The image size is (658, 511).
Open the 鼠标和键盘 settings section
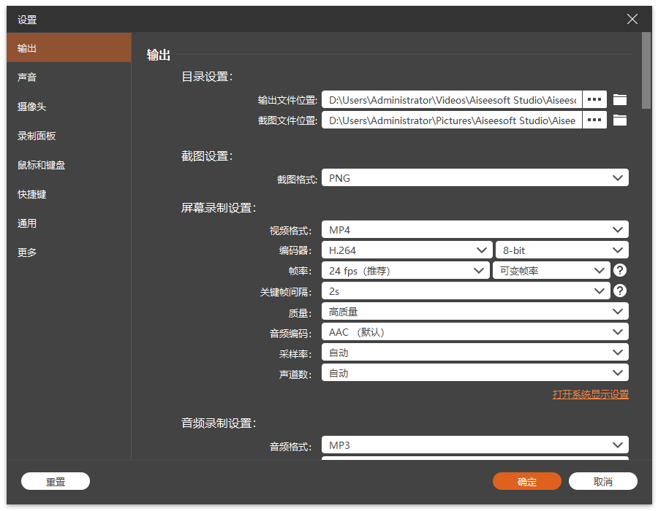(x=42, y=165)
